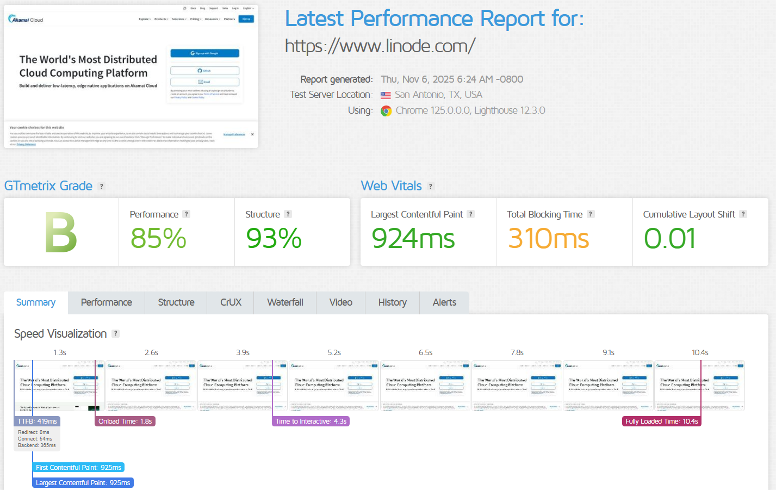Click the Chrome browser icon
This screenshot has height=490, width=776.
pos(386,111)
